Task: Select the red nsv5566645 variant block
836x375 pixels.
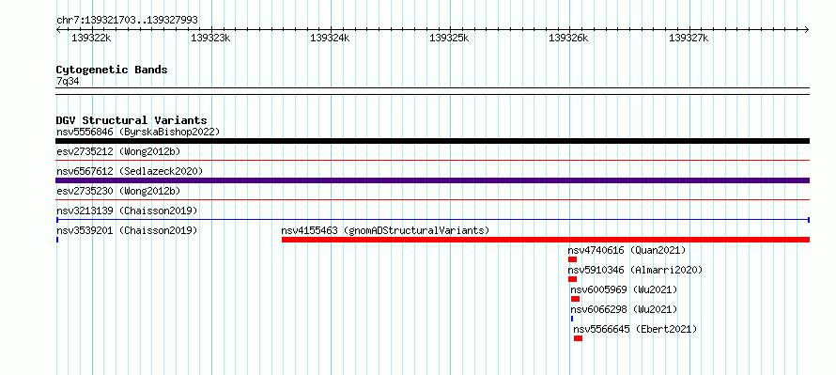Action: click(x=578, y=338)
